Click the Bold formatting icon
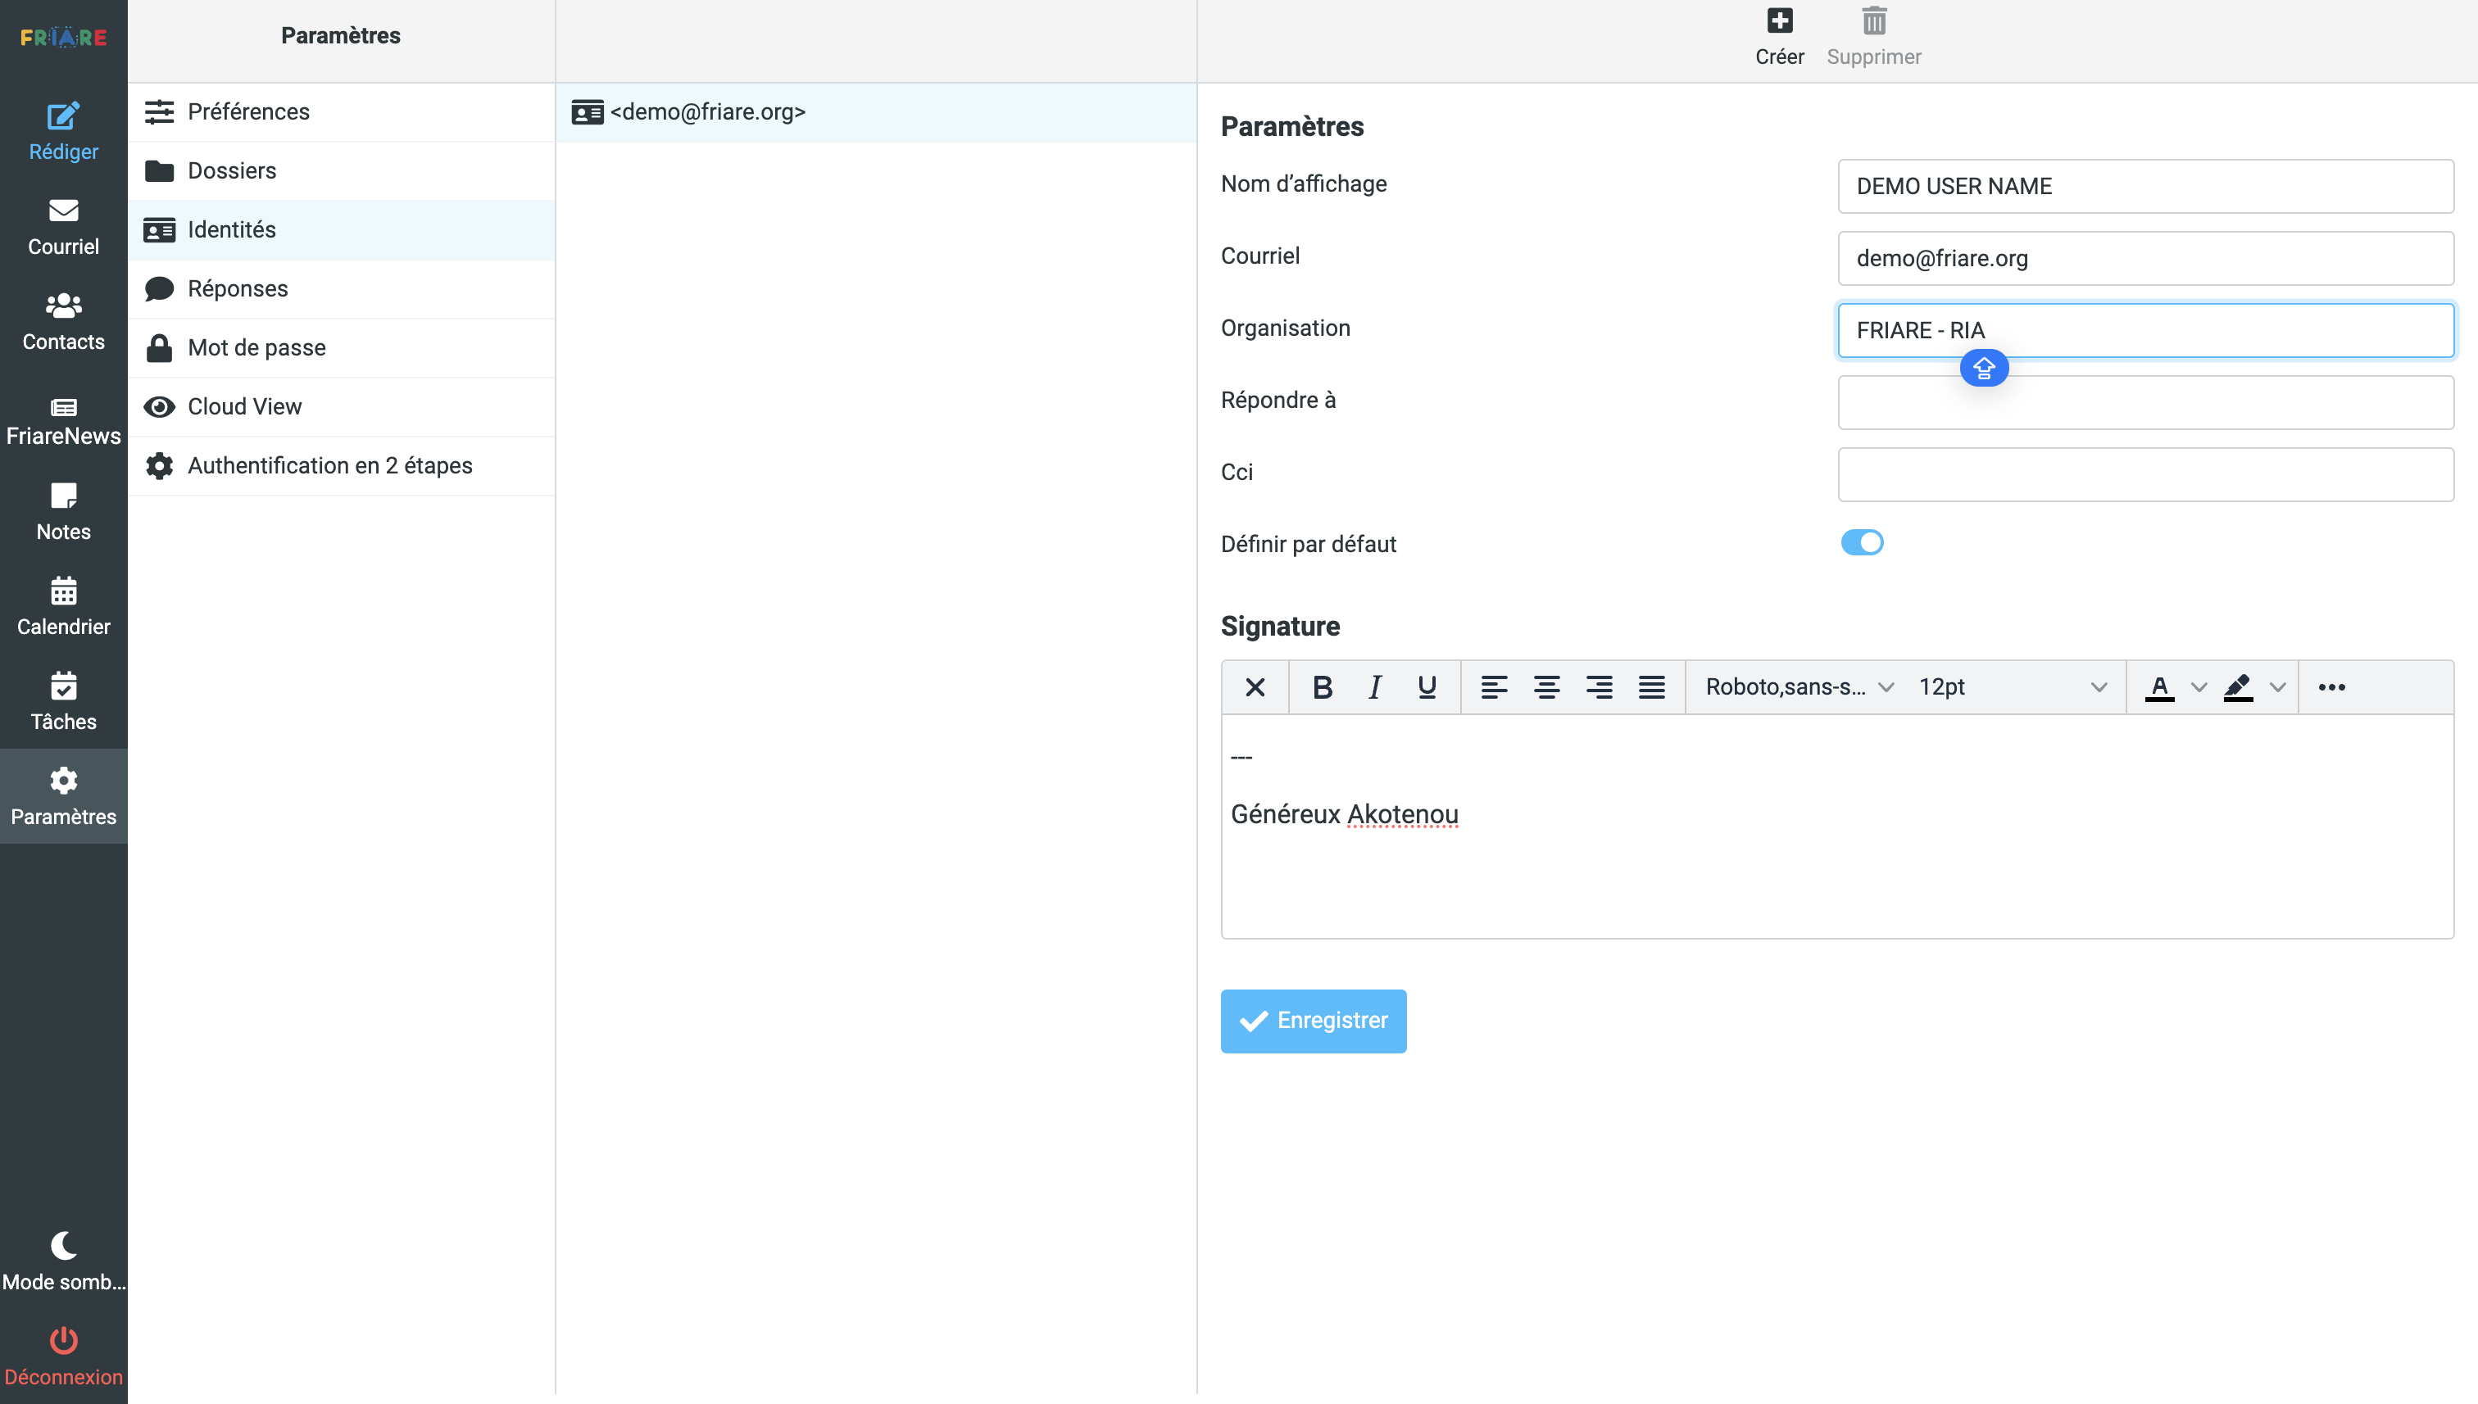The width and height of the screenshot is (2478, 1404). coord(1322,686)
